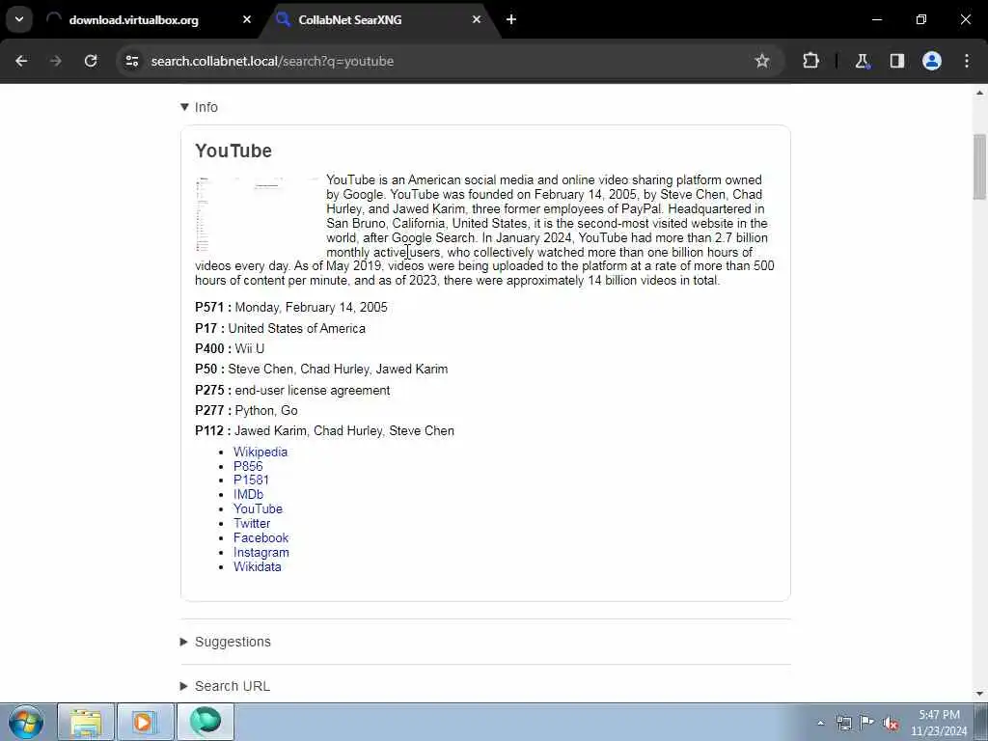Open the Windows Start menu
988x741 pixels.
pyautogui.click(x=26, y=722)
